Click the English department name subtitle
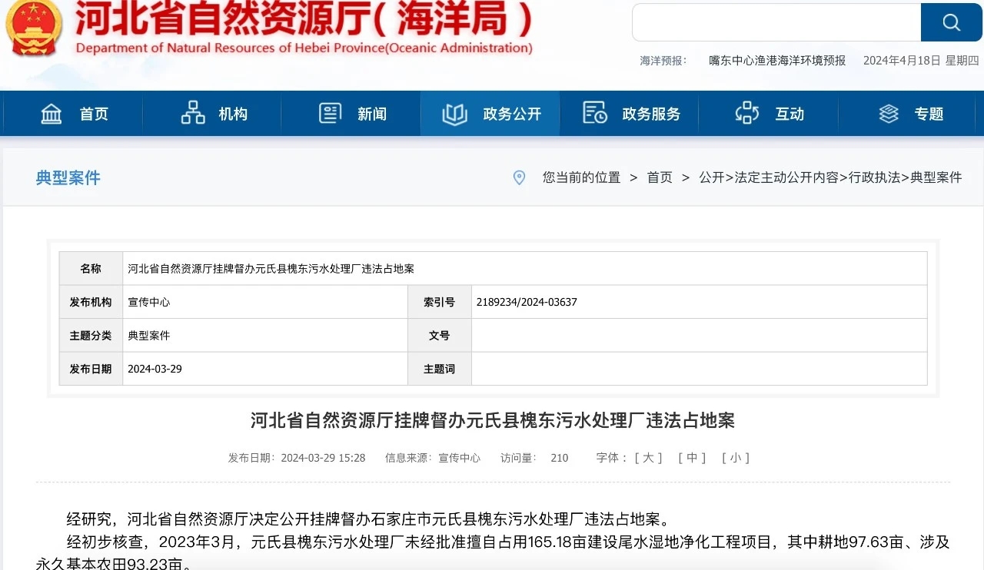 coord(304,48)
